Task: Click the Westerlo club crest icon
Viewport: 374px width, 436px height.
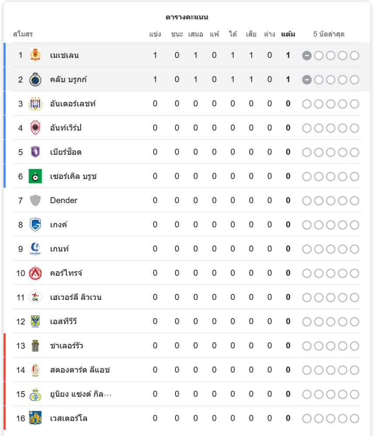Action: 35,418
